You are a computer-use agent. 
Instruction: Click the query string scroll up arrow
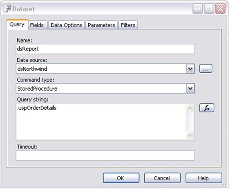click(190, 108)
